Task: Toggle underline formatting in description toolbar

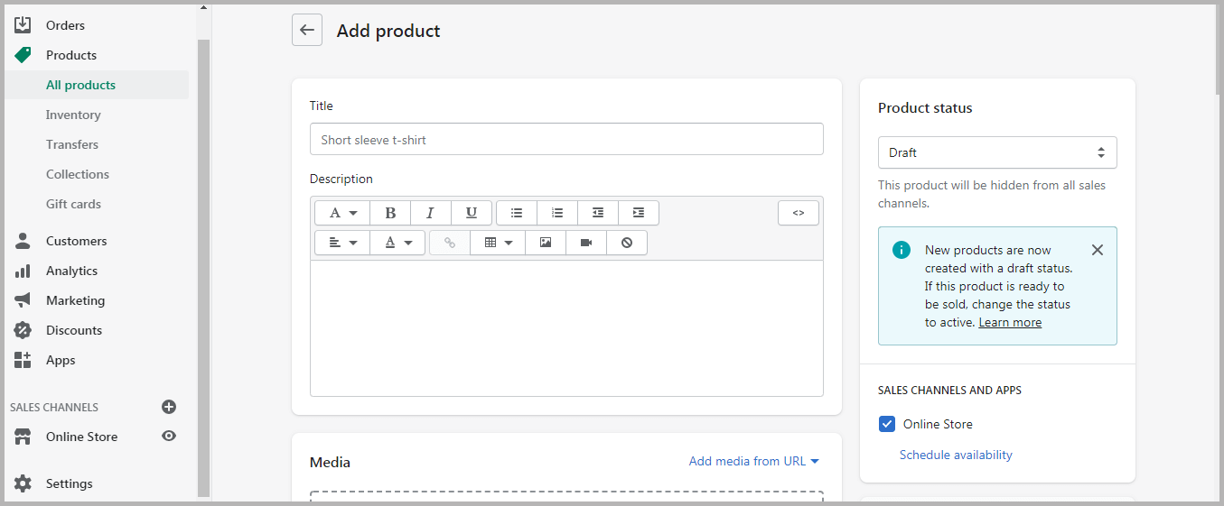Action: [x=472, y=213]
